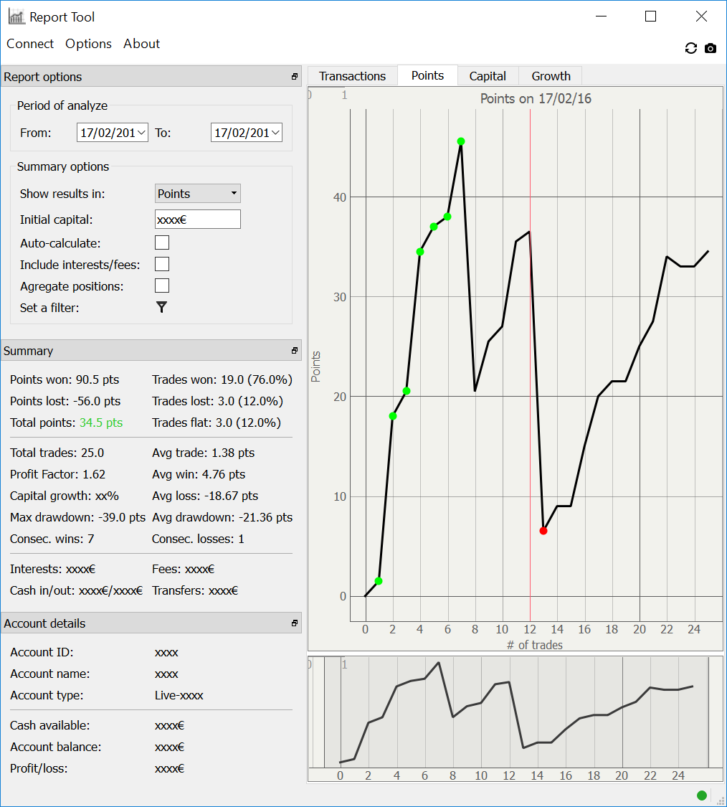
Task: Close the Report Tool window
Action: [x=701, y=16]
